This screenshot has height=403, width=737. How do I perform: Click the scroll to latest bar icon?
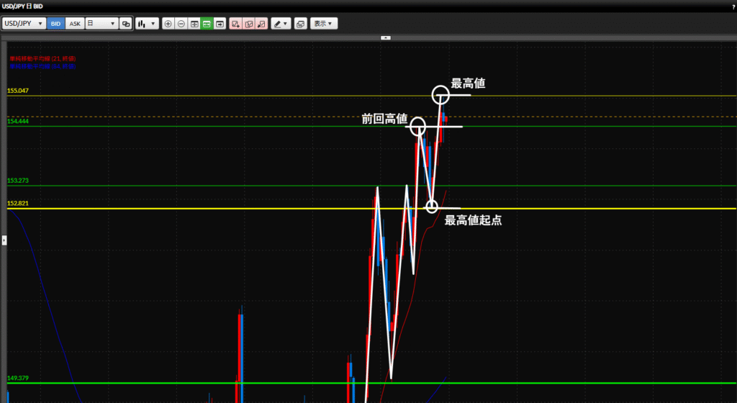click(x=220, y=24)
